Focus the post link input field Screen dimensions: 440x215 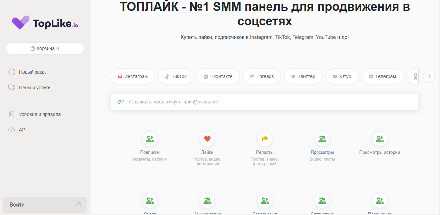click(x=265, y=102)
